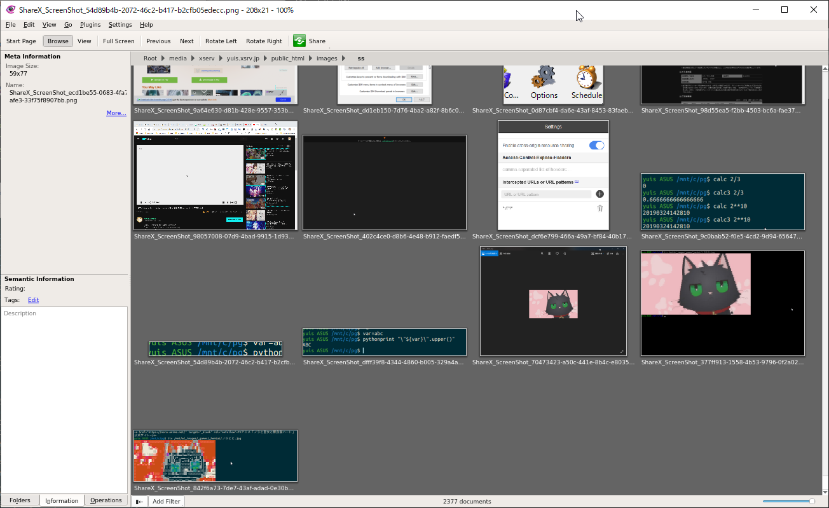Expand breadcrumb arrow after public_html
829x508 pixels.
point(310,58)
